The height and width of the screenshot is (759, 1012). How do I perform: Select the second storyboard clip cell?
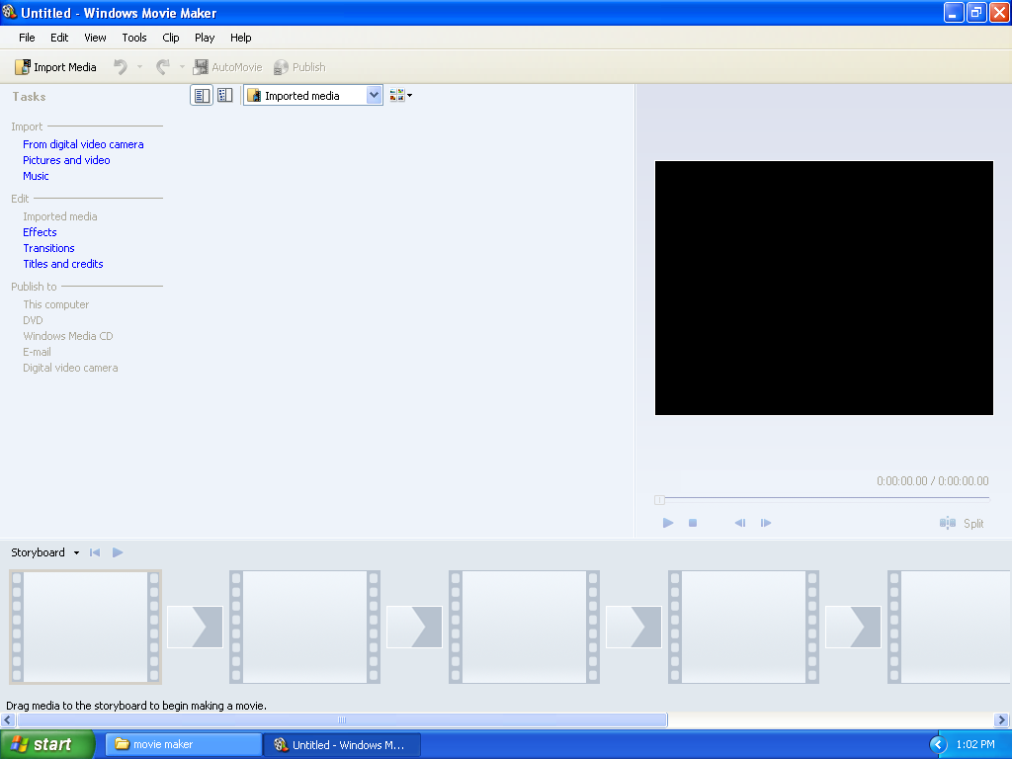coord(304,627)
